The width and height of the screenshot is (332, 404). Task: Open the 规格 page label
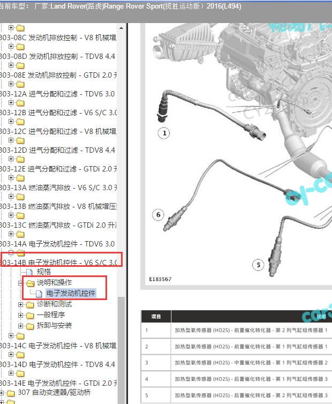[44, 272]
